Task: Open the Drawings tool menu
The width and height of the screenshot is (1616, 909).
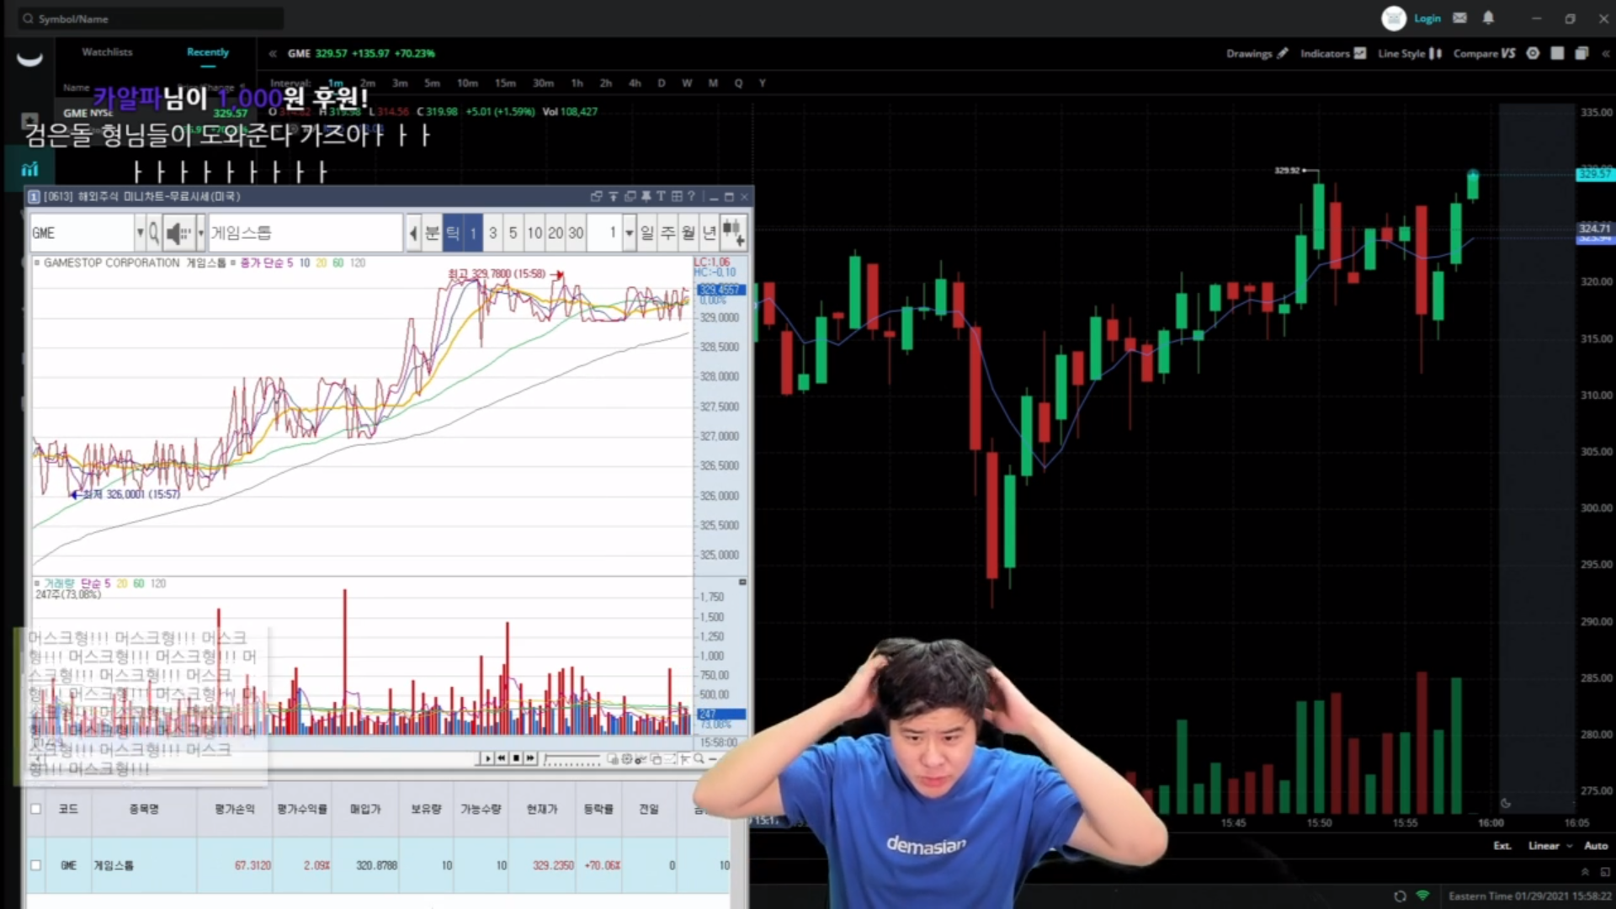Action: tap(1257, 53)
